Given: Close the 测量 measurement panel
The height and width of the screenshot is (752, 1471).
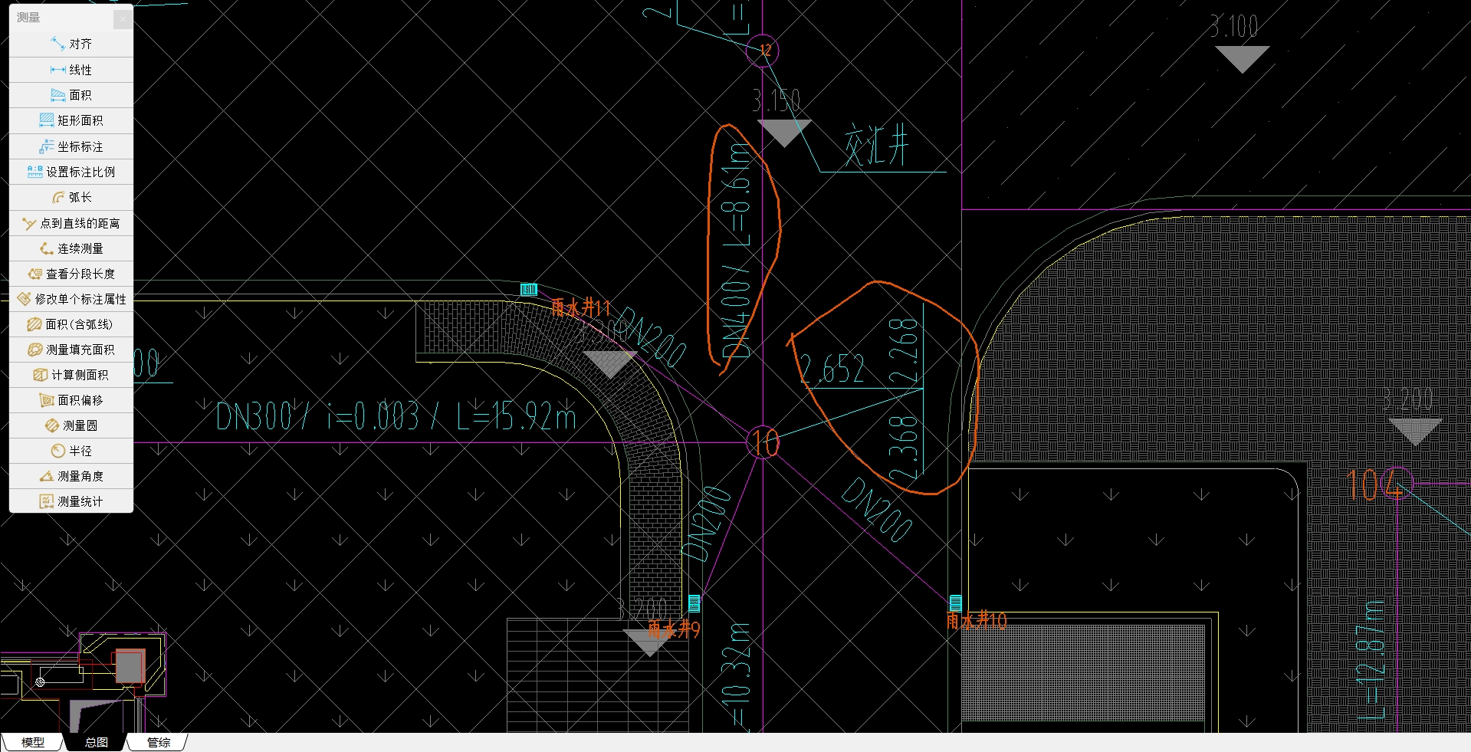Looking at the screenshot, I should 123,18.
